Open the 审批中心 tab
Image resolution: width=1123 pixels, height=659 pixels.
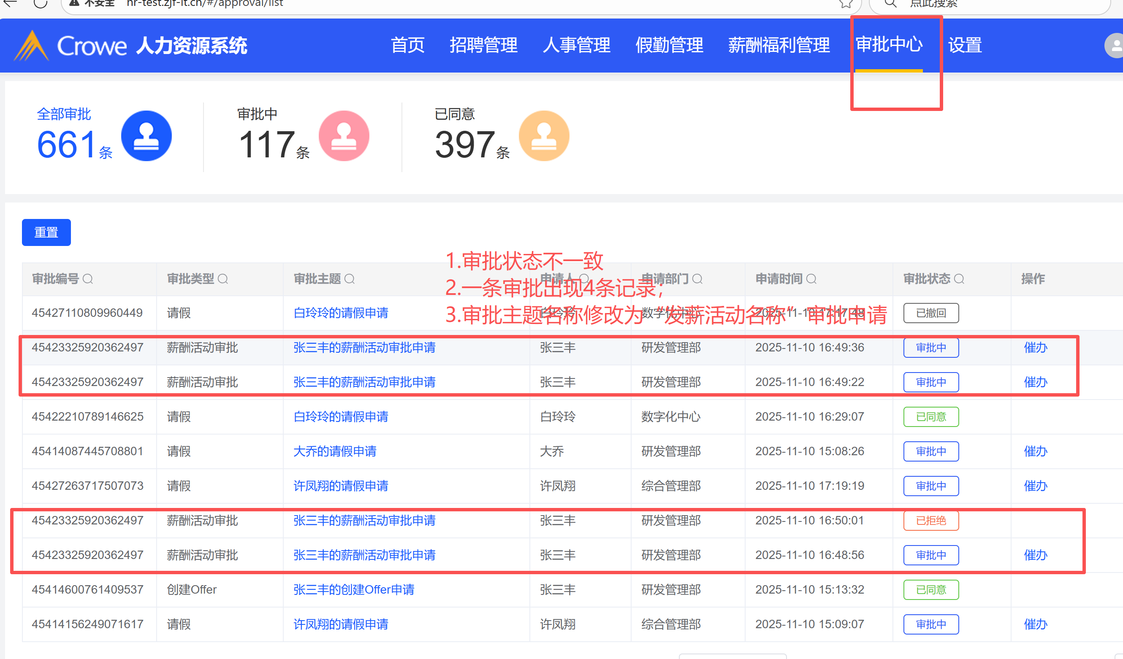click(889, 45)
